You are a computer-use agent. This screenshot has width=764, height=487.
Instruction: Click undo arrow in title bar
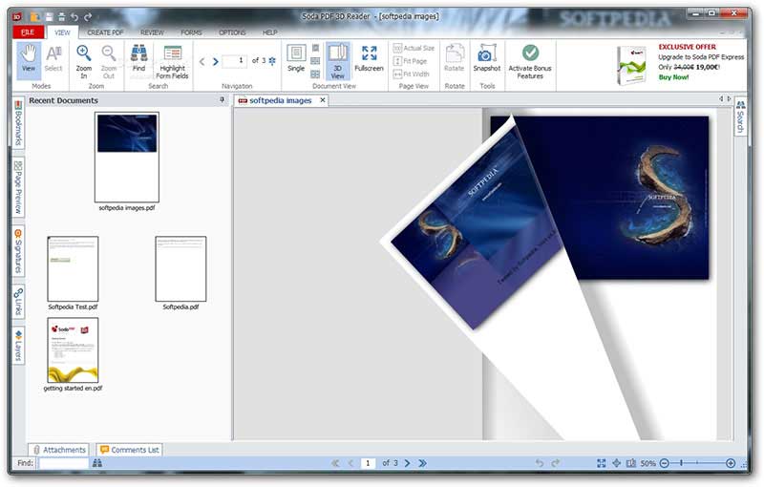[x=74, y=16]
